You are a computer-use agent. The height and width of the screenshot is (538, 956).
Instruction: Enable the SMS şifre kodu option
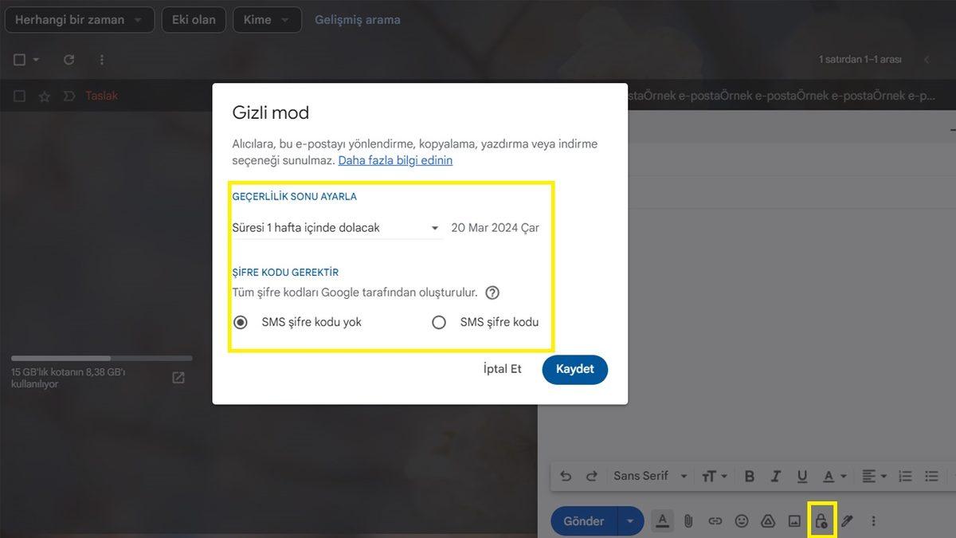pos(439,322)
